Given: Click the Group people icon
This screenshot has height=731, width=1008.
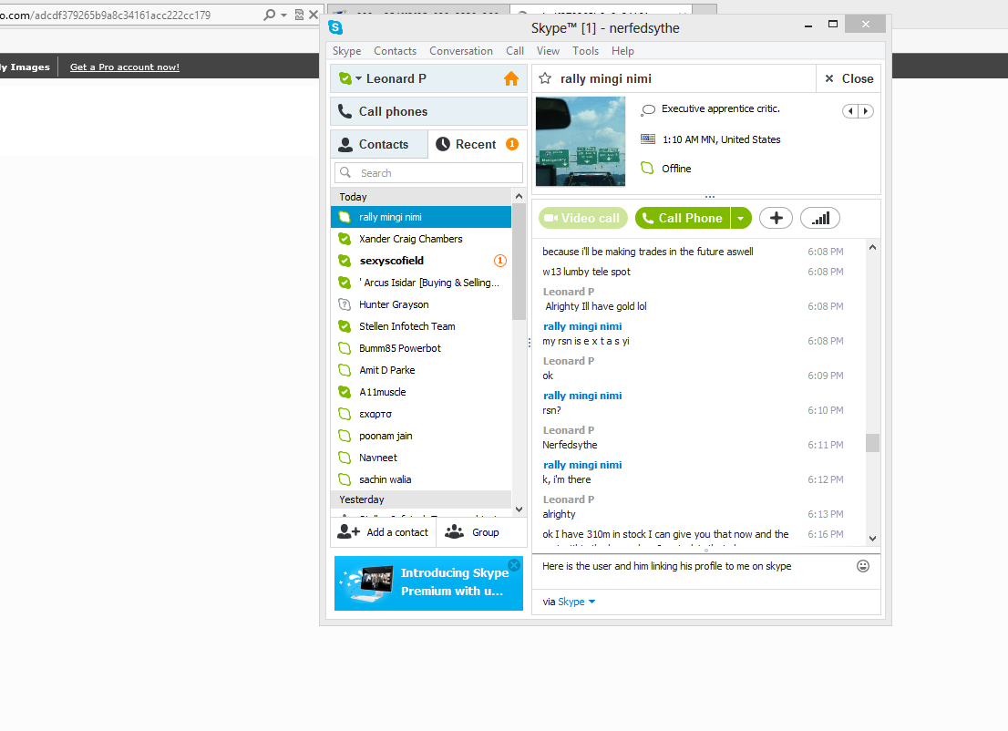Looking at the screenshot, I should (x=455, y=531).
